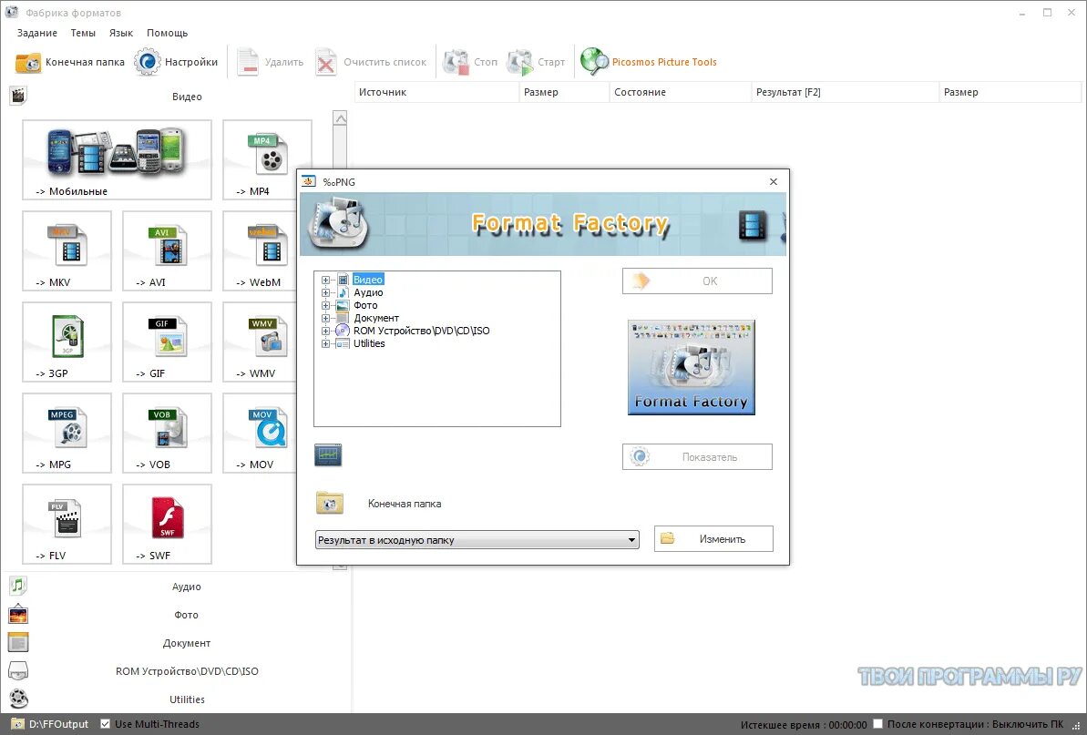Image resolution: width=1087 pixels, height=735 pixels.
Task: Expand the Utilities tree node
Action: 326,343
